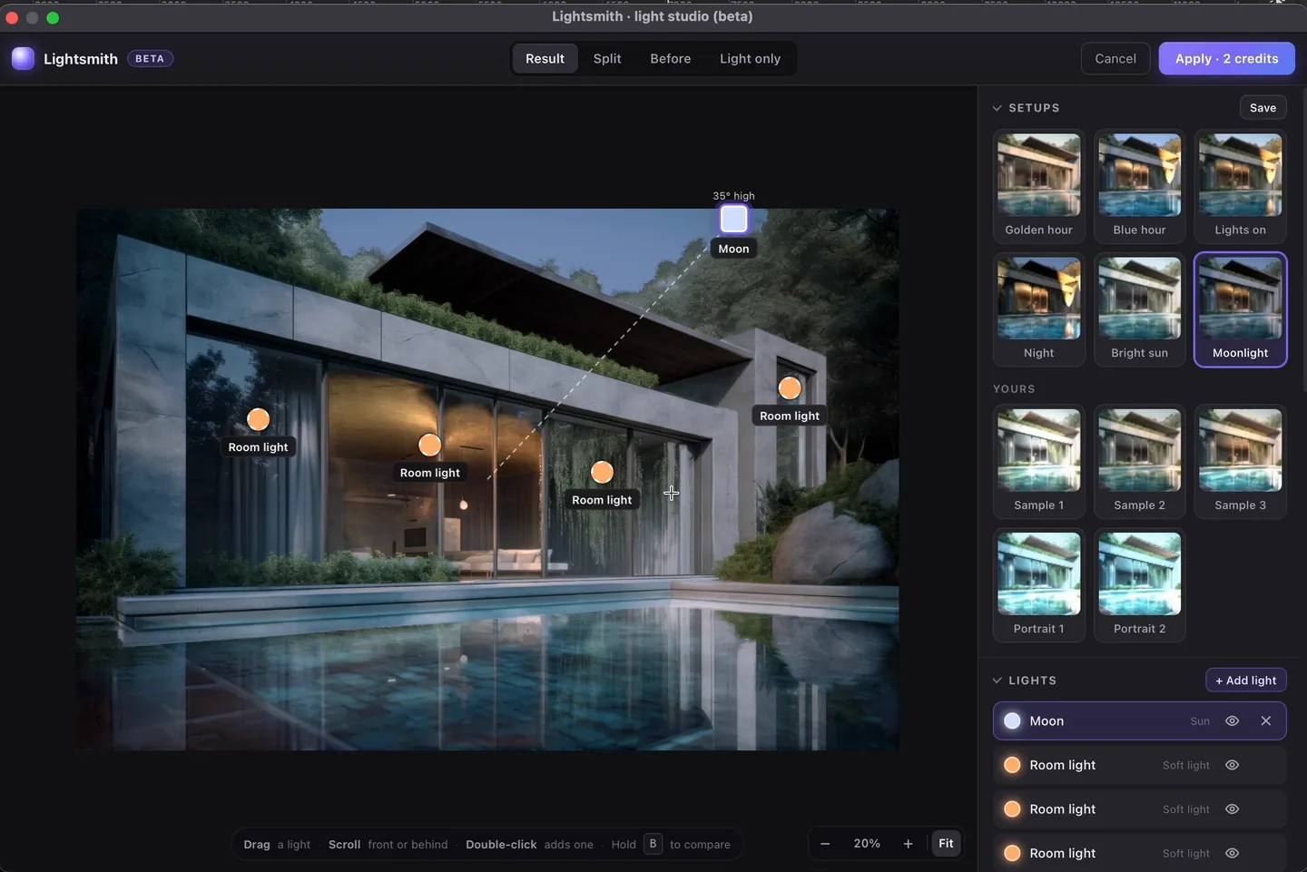The image size is (1307, 872).
Task: Toggle visibility of the second Room light row
Action: tap(1232, 809)
